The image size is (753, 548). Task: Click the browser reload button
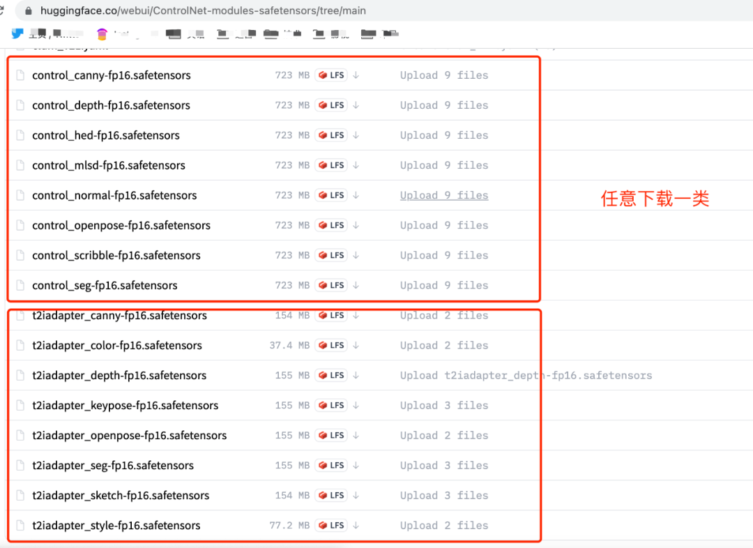pos(2,10)
